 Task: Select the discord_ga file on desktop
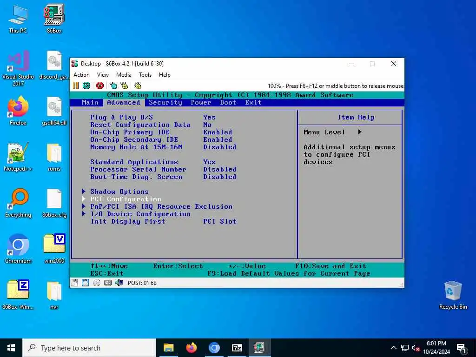[54, 65]
